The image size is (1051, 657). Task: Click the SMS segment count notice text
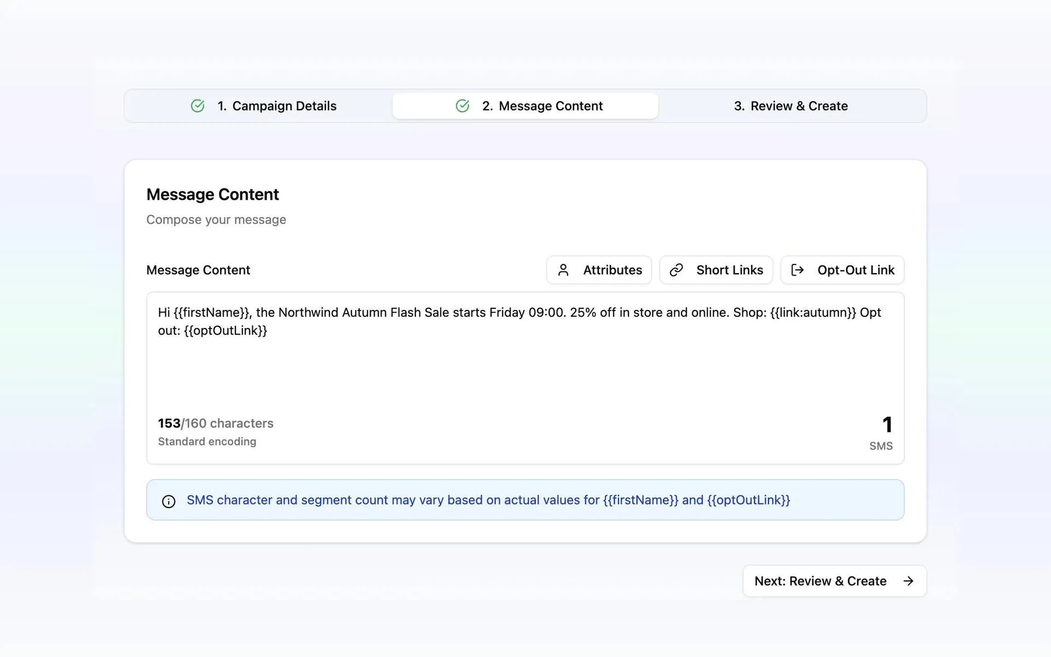(488, 500)
